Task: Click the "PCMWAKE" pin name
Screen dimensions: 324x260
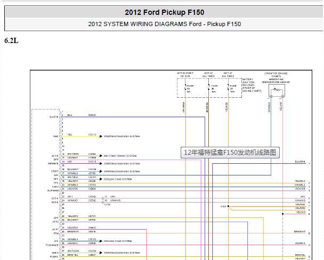Action: pyautogui.click(x=52, y=245)
